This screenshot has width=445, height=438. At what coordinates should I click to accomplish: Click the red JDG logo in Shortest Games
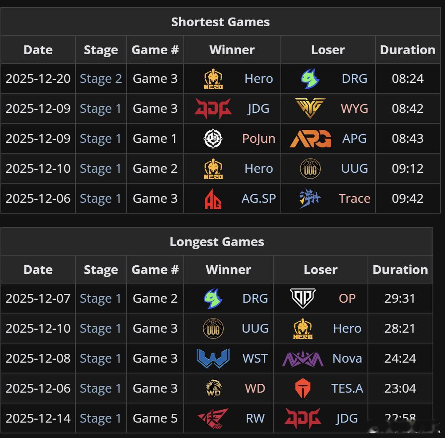[213, 109]
